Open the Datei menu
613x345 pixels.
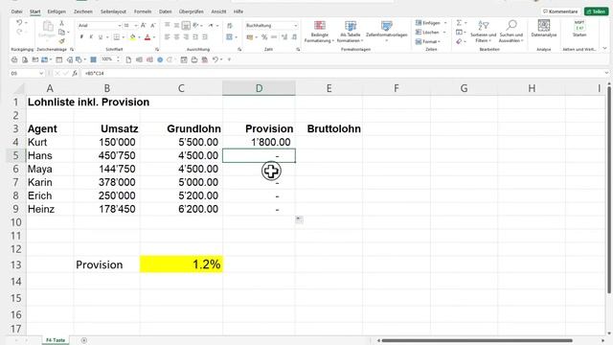pos(17,11)
